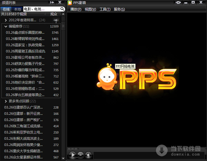Open the 播放(P) menu
207x161 pixels.
pyautogui.click(x=76, y=9)
